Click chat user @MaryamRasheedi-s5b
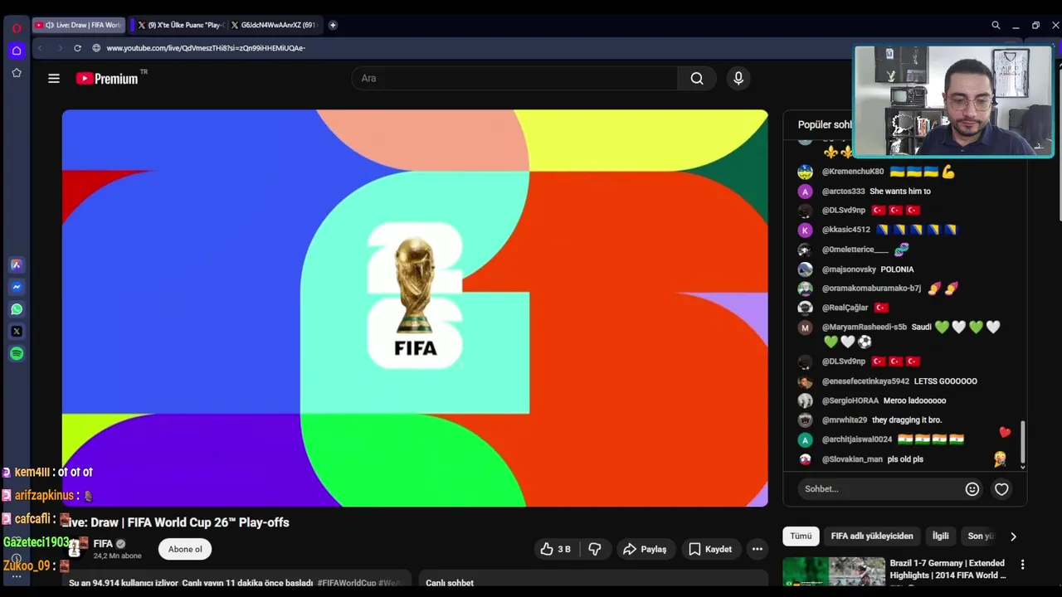Screen dimensions: 1062x597 point(864,328)
